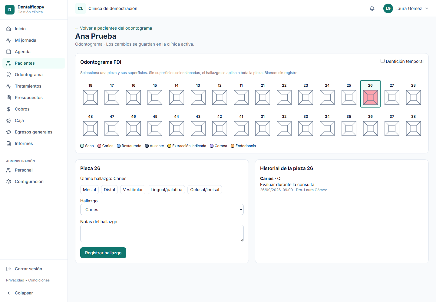This screenshot has width=436, height=302.
Task: Click the CL clinic badge in header
Action: [x=81, y=8]
